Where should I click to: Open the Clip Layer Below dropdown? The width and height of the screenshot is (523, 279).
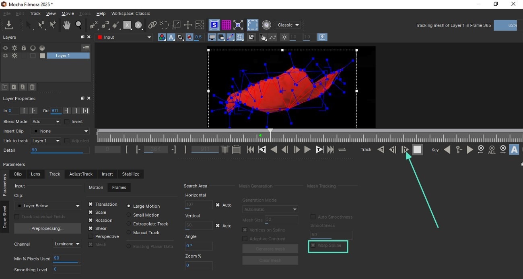point(47,206)
